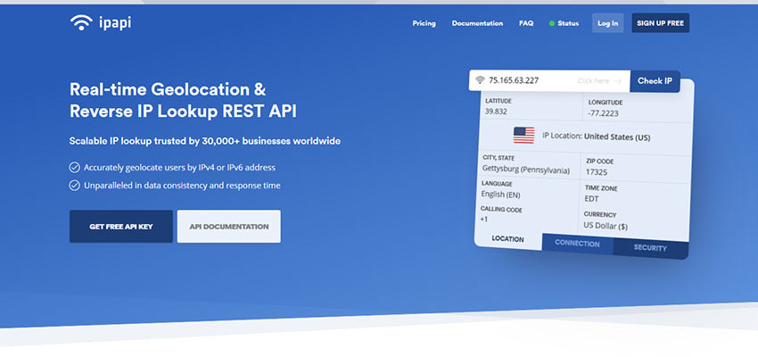Click 'Gettysburg (Pennsylvania)' city text
Image resolution: width=758 pixels, height=357 pixels.
tap(526, 170)
